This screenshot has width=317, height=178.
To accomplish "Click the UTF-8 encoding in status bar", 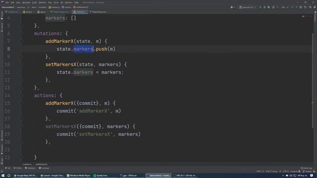I will 286,172.
